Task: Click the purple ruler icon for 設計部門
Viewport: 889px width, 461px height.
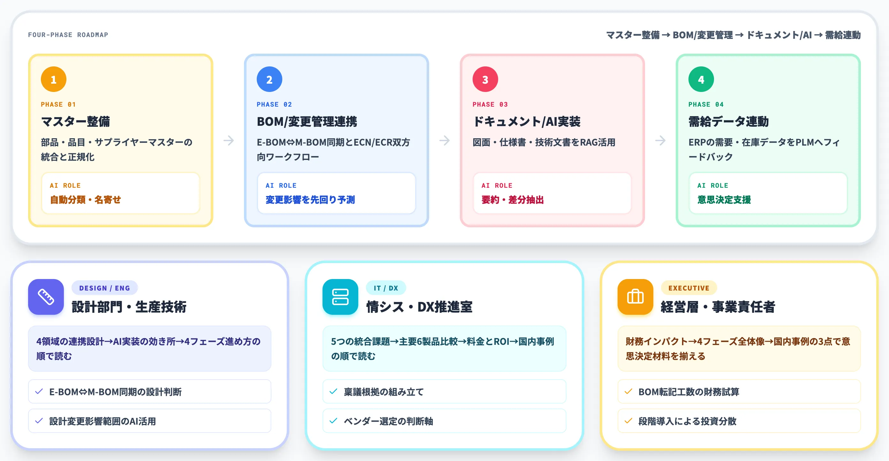Action: (x=46, y=297)
